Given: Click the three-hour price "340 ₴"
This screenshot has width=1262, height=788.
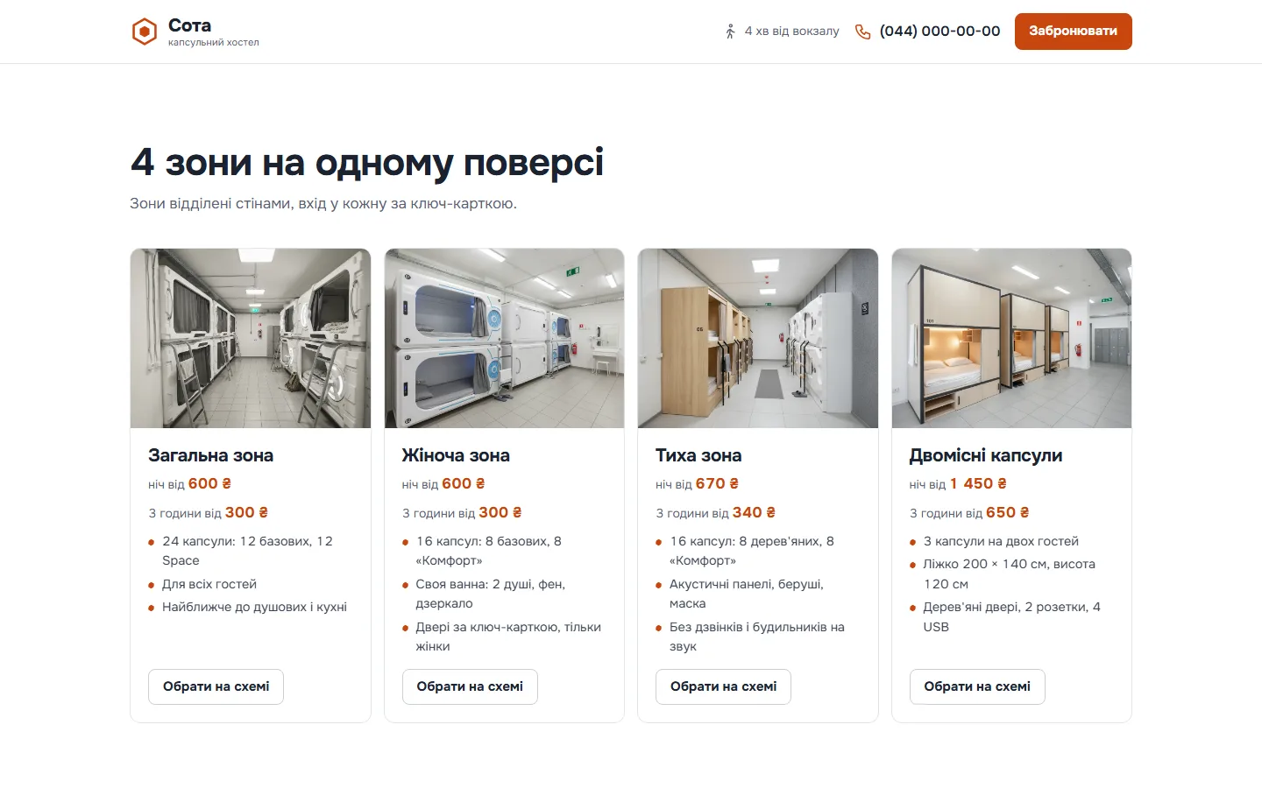Looking at the screenshot, I should 754,512.
